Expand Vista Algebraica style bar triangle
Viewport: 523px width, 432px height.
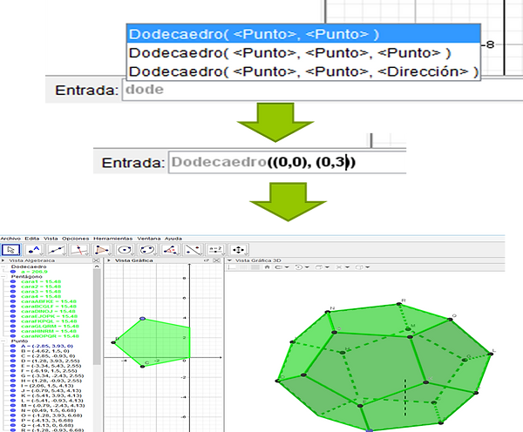[3, 260]
